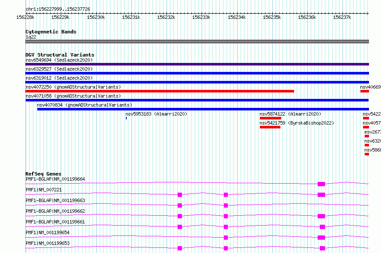Select the long red nsv4072250 variant bar
The height and width of the screenshot is (253, 381).
(160, 91)
